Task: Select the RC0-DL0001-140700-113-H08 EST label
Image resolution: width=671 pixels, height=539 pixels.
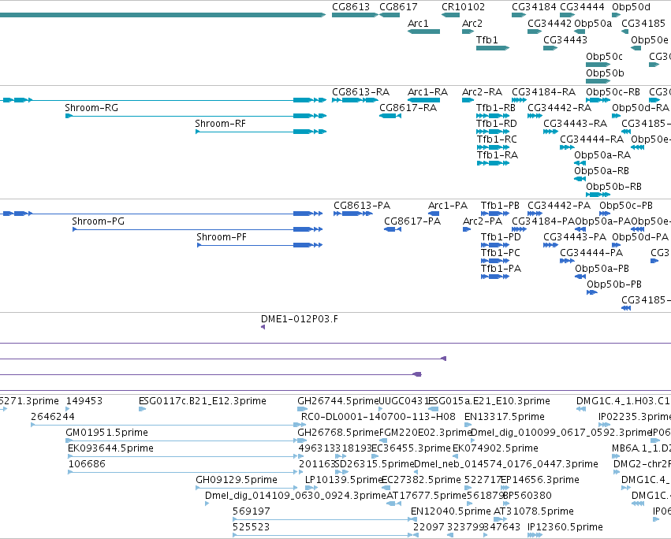Action: (x=378, y=417)
